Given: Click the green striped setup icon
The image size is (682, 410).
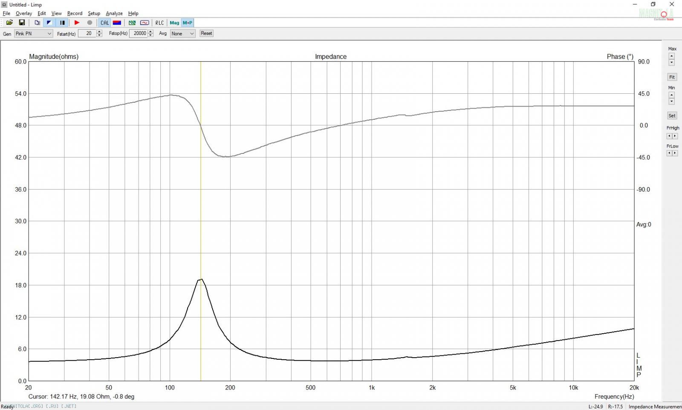Looking at the screenshot, I should point(132,23).
